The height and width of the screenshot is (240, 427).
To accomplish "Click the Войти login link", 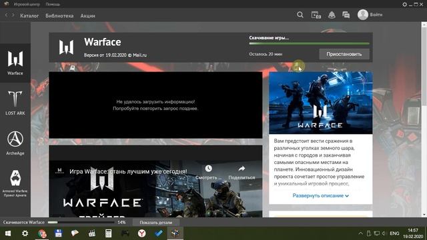I will pyautogui.click(x=376, y=15).
